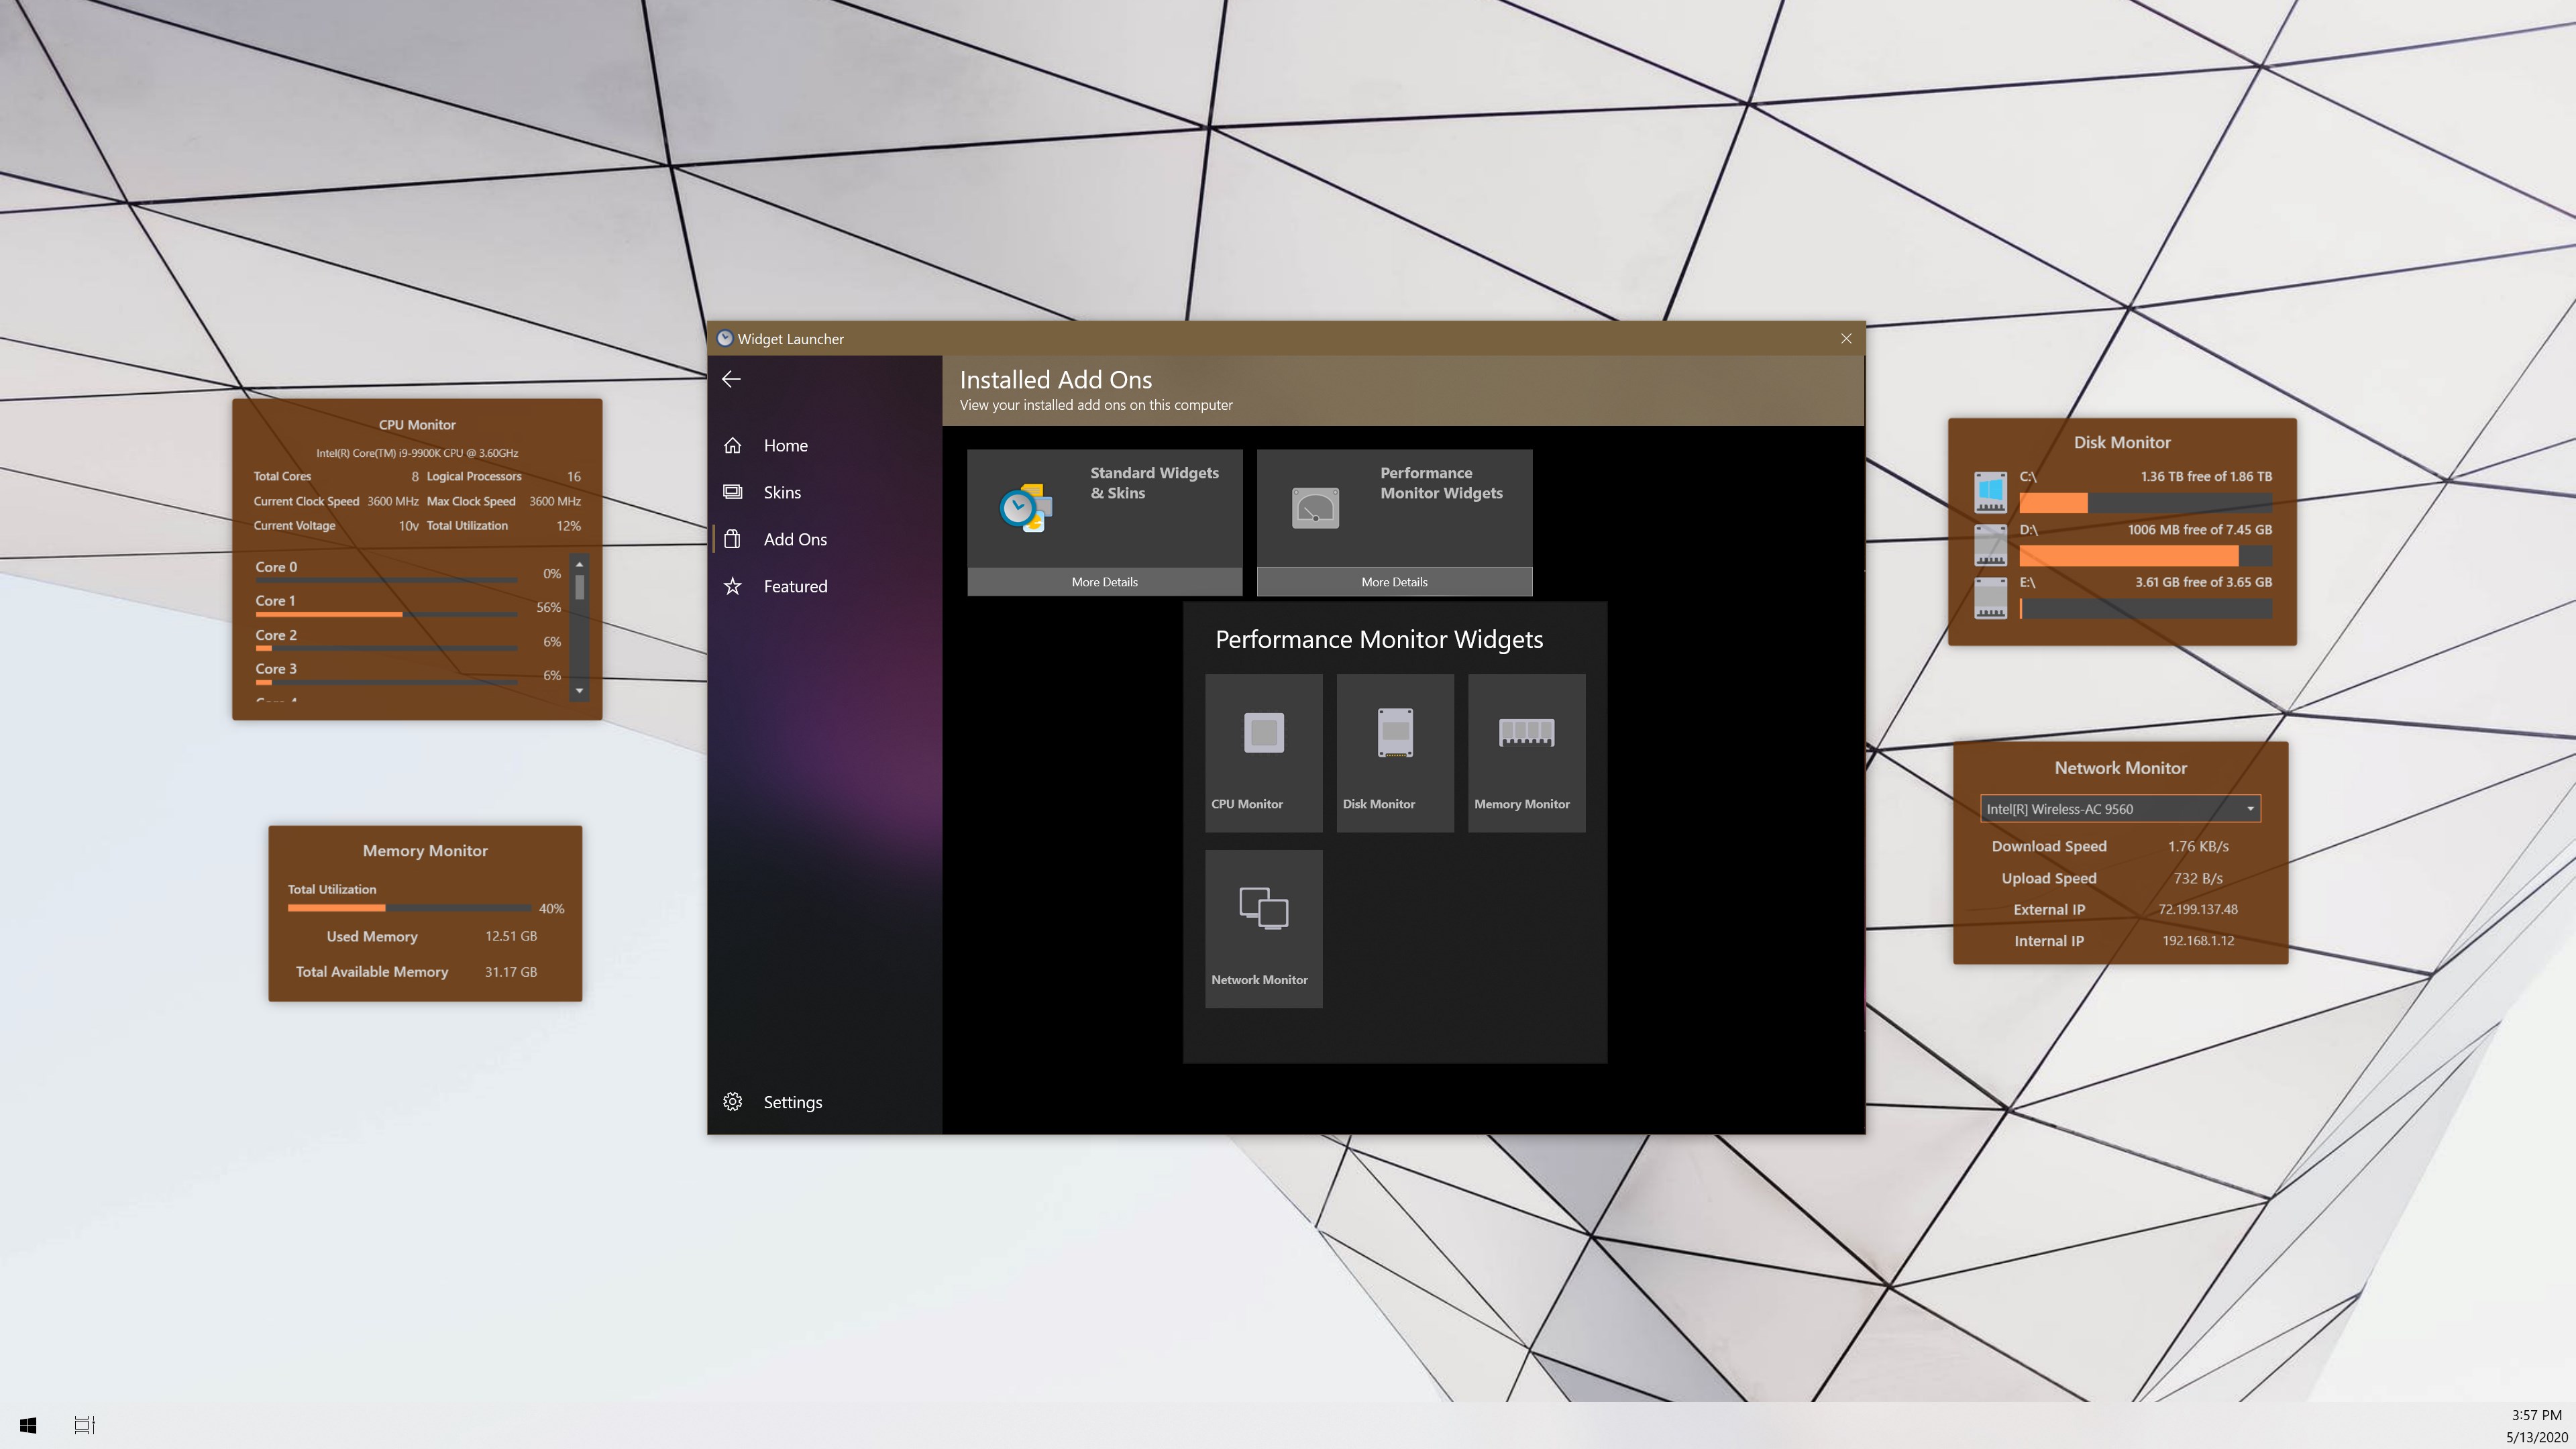Open the Featured section
The image size is (2576, 1449).
coord(794,587)
